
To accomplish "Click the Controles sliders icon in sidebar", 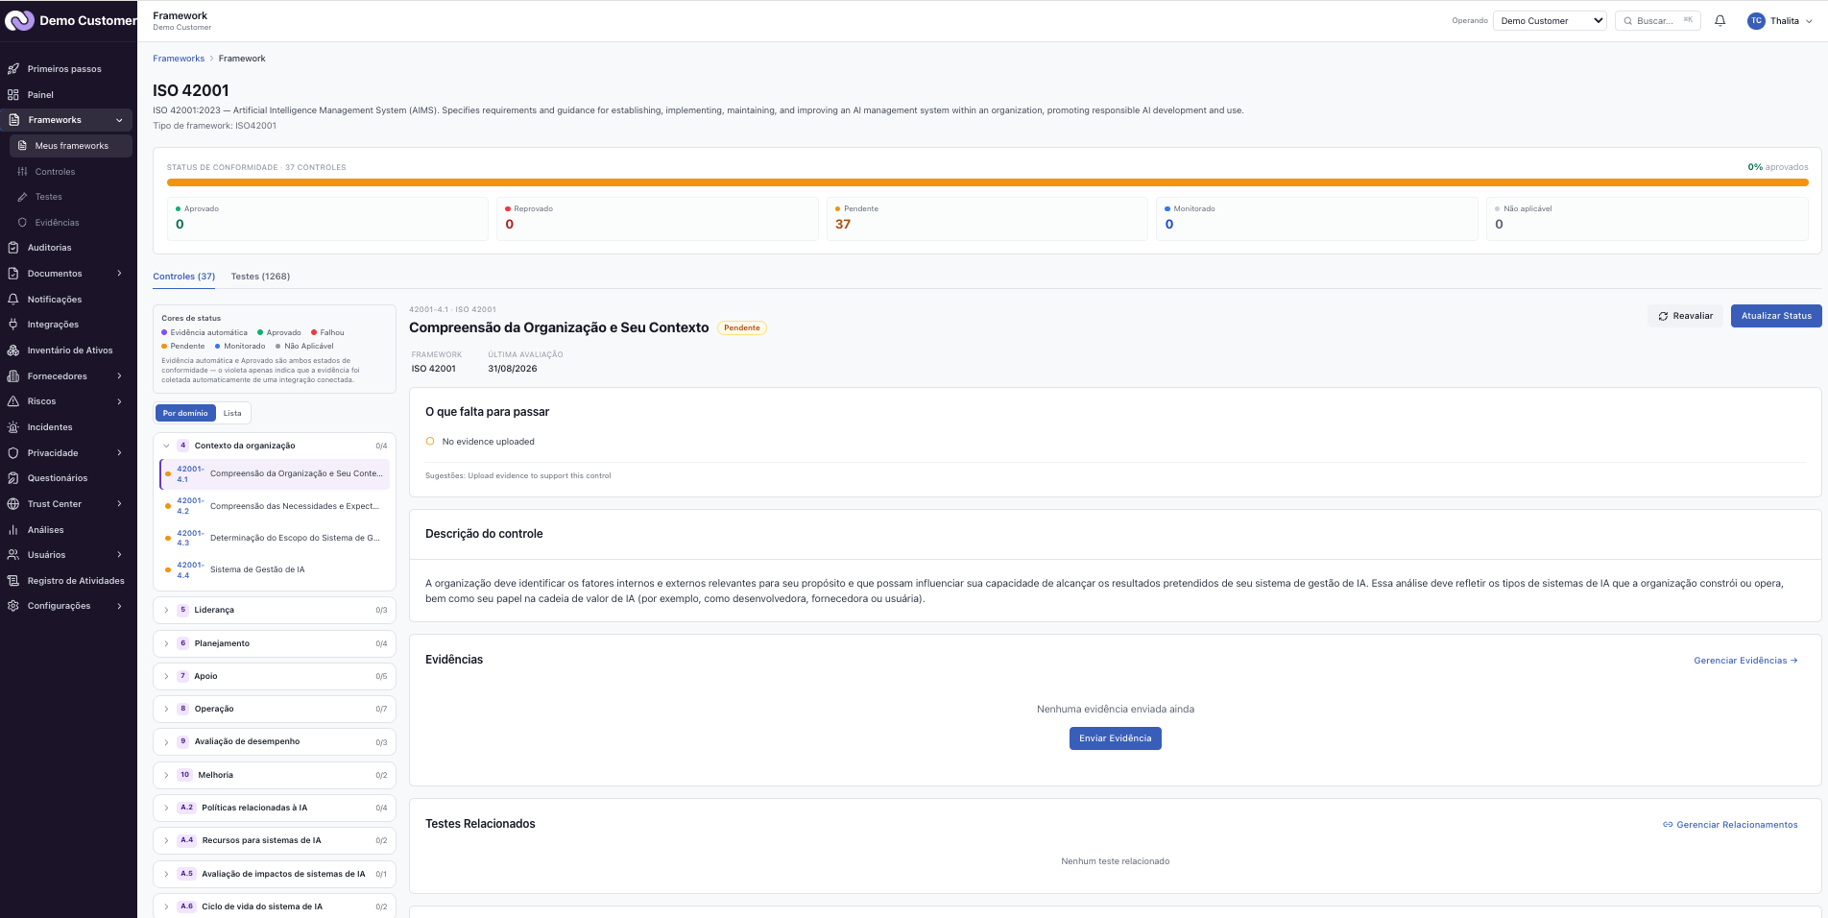I will pos(22,172).
